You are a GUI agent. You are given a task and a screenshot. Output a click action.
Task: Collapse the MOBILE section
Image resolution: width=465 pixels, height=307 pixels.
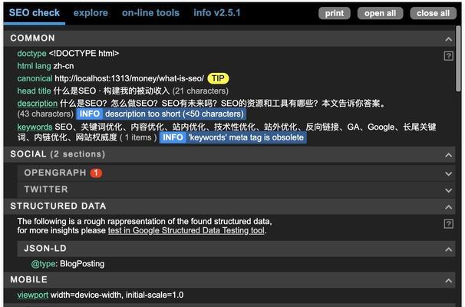pyautogui.click(x=448, y=280)
